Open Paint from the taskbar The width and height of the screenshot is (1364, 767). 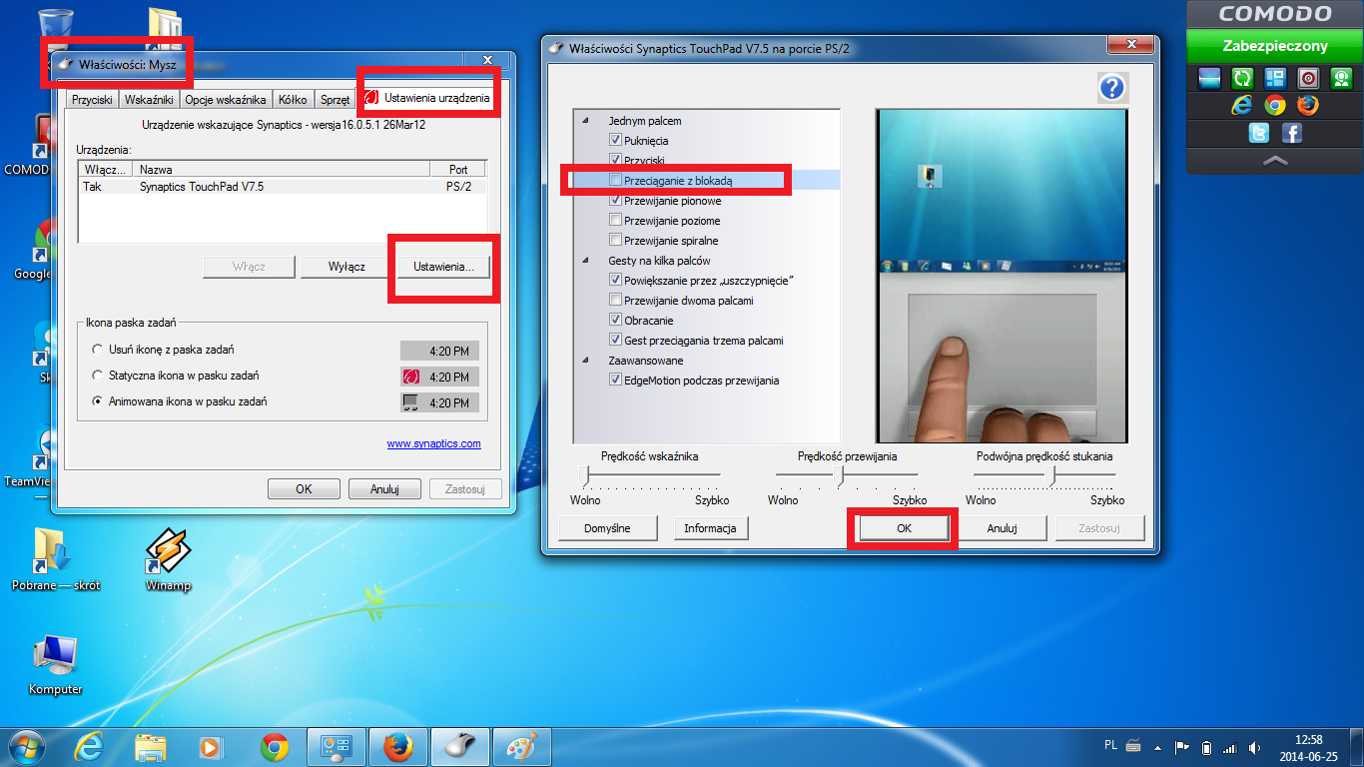(521, 746)
